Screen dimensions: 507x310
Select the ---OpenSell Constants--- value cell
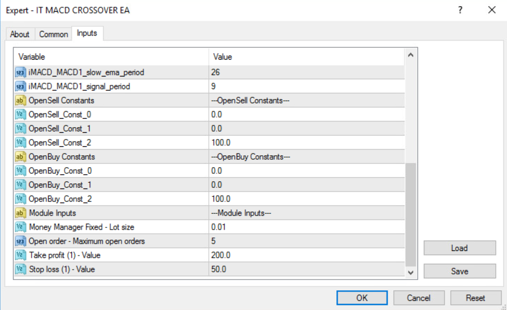(x=307, y=101)
